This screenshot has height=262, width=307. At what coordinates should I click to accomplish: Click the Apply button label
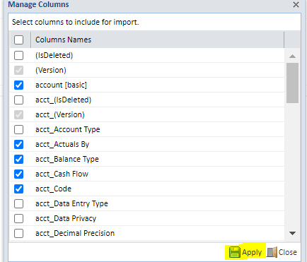tap(252, 252)
